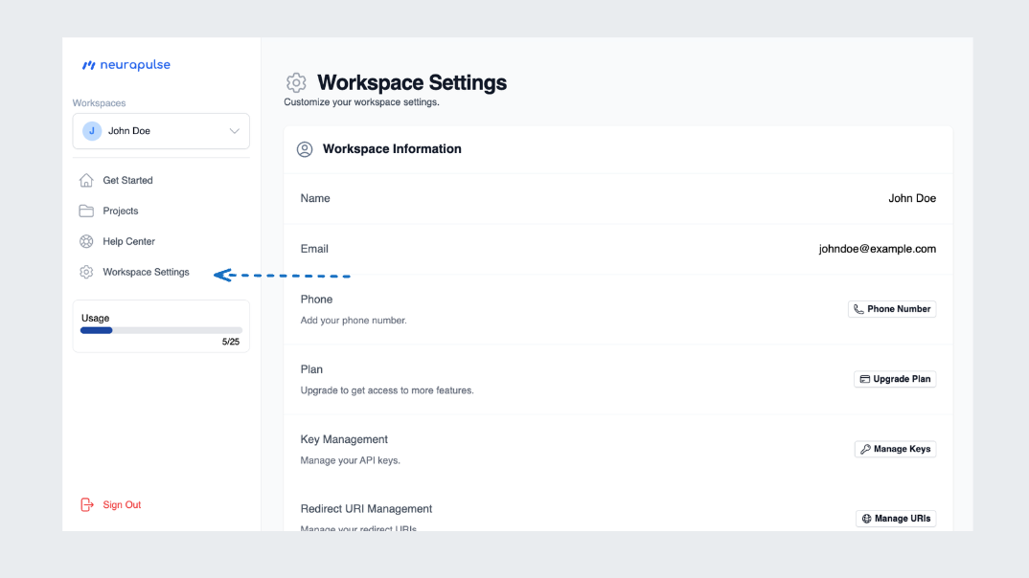Sign out of the account
The width and height of the screenshot is (1029, 578).
[122, 504]
